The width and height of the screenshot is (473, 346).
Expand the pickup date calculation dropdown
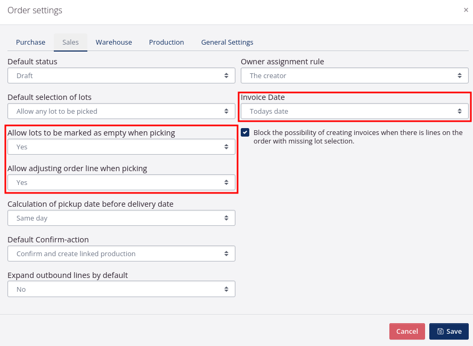click(121, 218)
